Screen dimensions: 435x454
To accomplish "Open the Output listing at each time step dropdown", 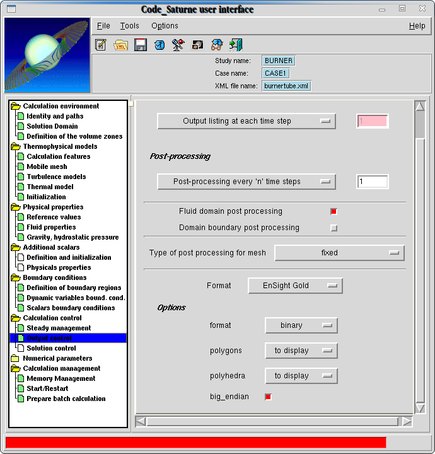I will [246, 121].
